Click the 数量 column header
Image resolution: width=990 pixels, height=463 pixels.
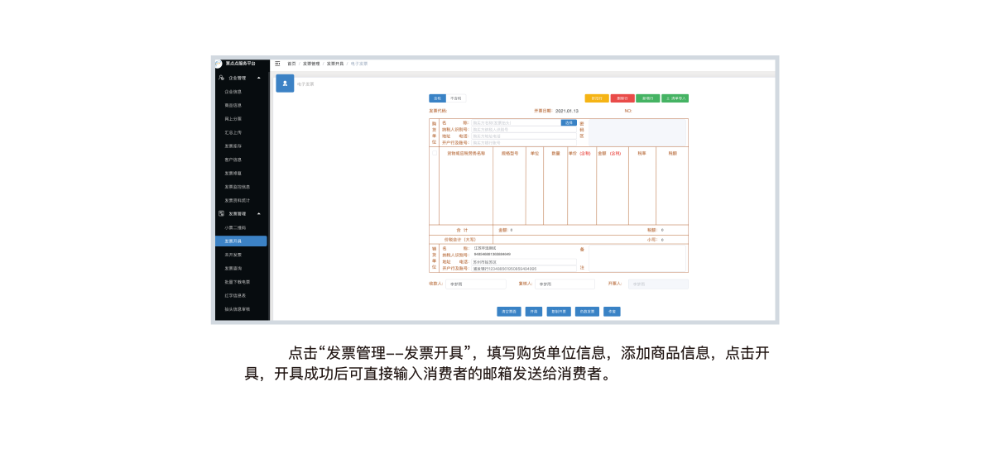[555, 153]
